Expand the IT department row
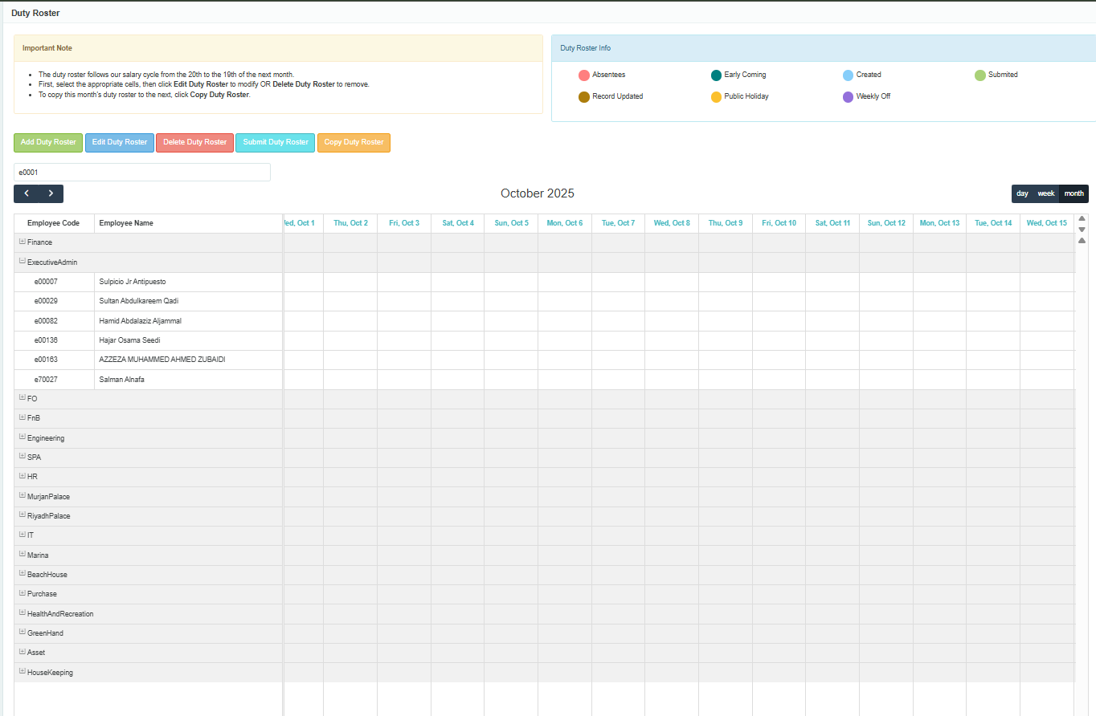Image resolution: width=1096 pixels, height=716 pixels. coord(22,535)
